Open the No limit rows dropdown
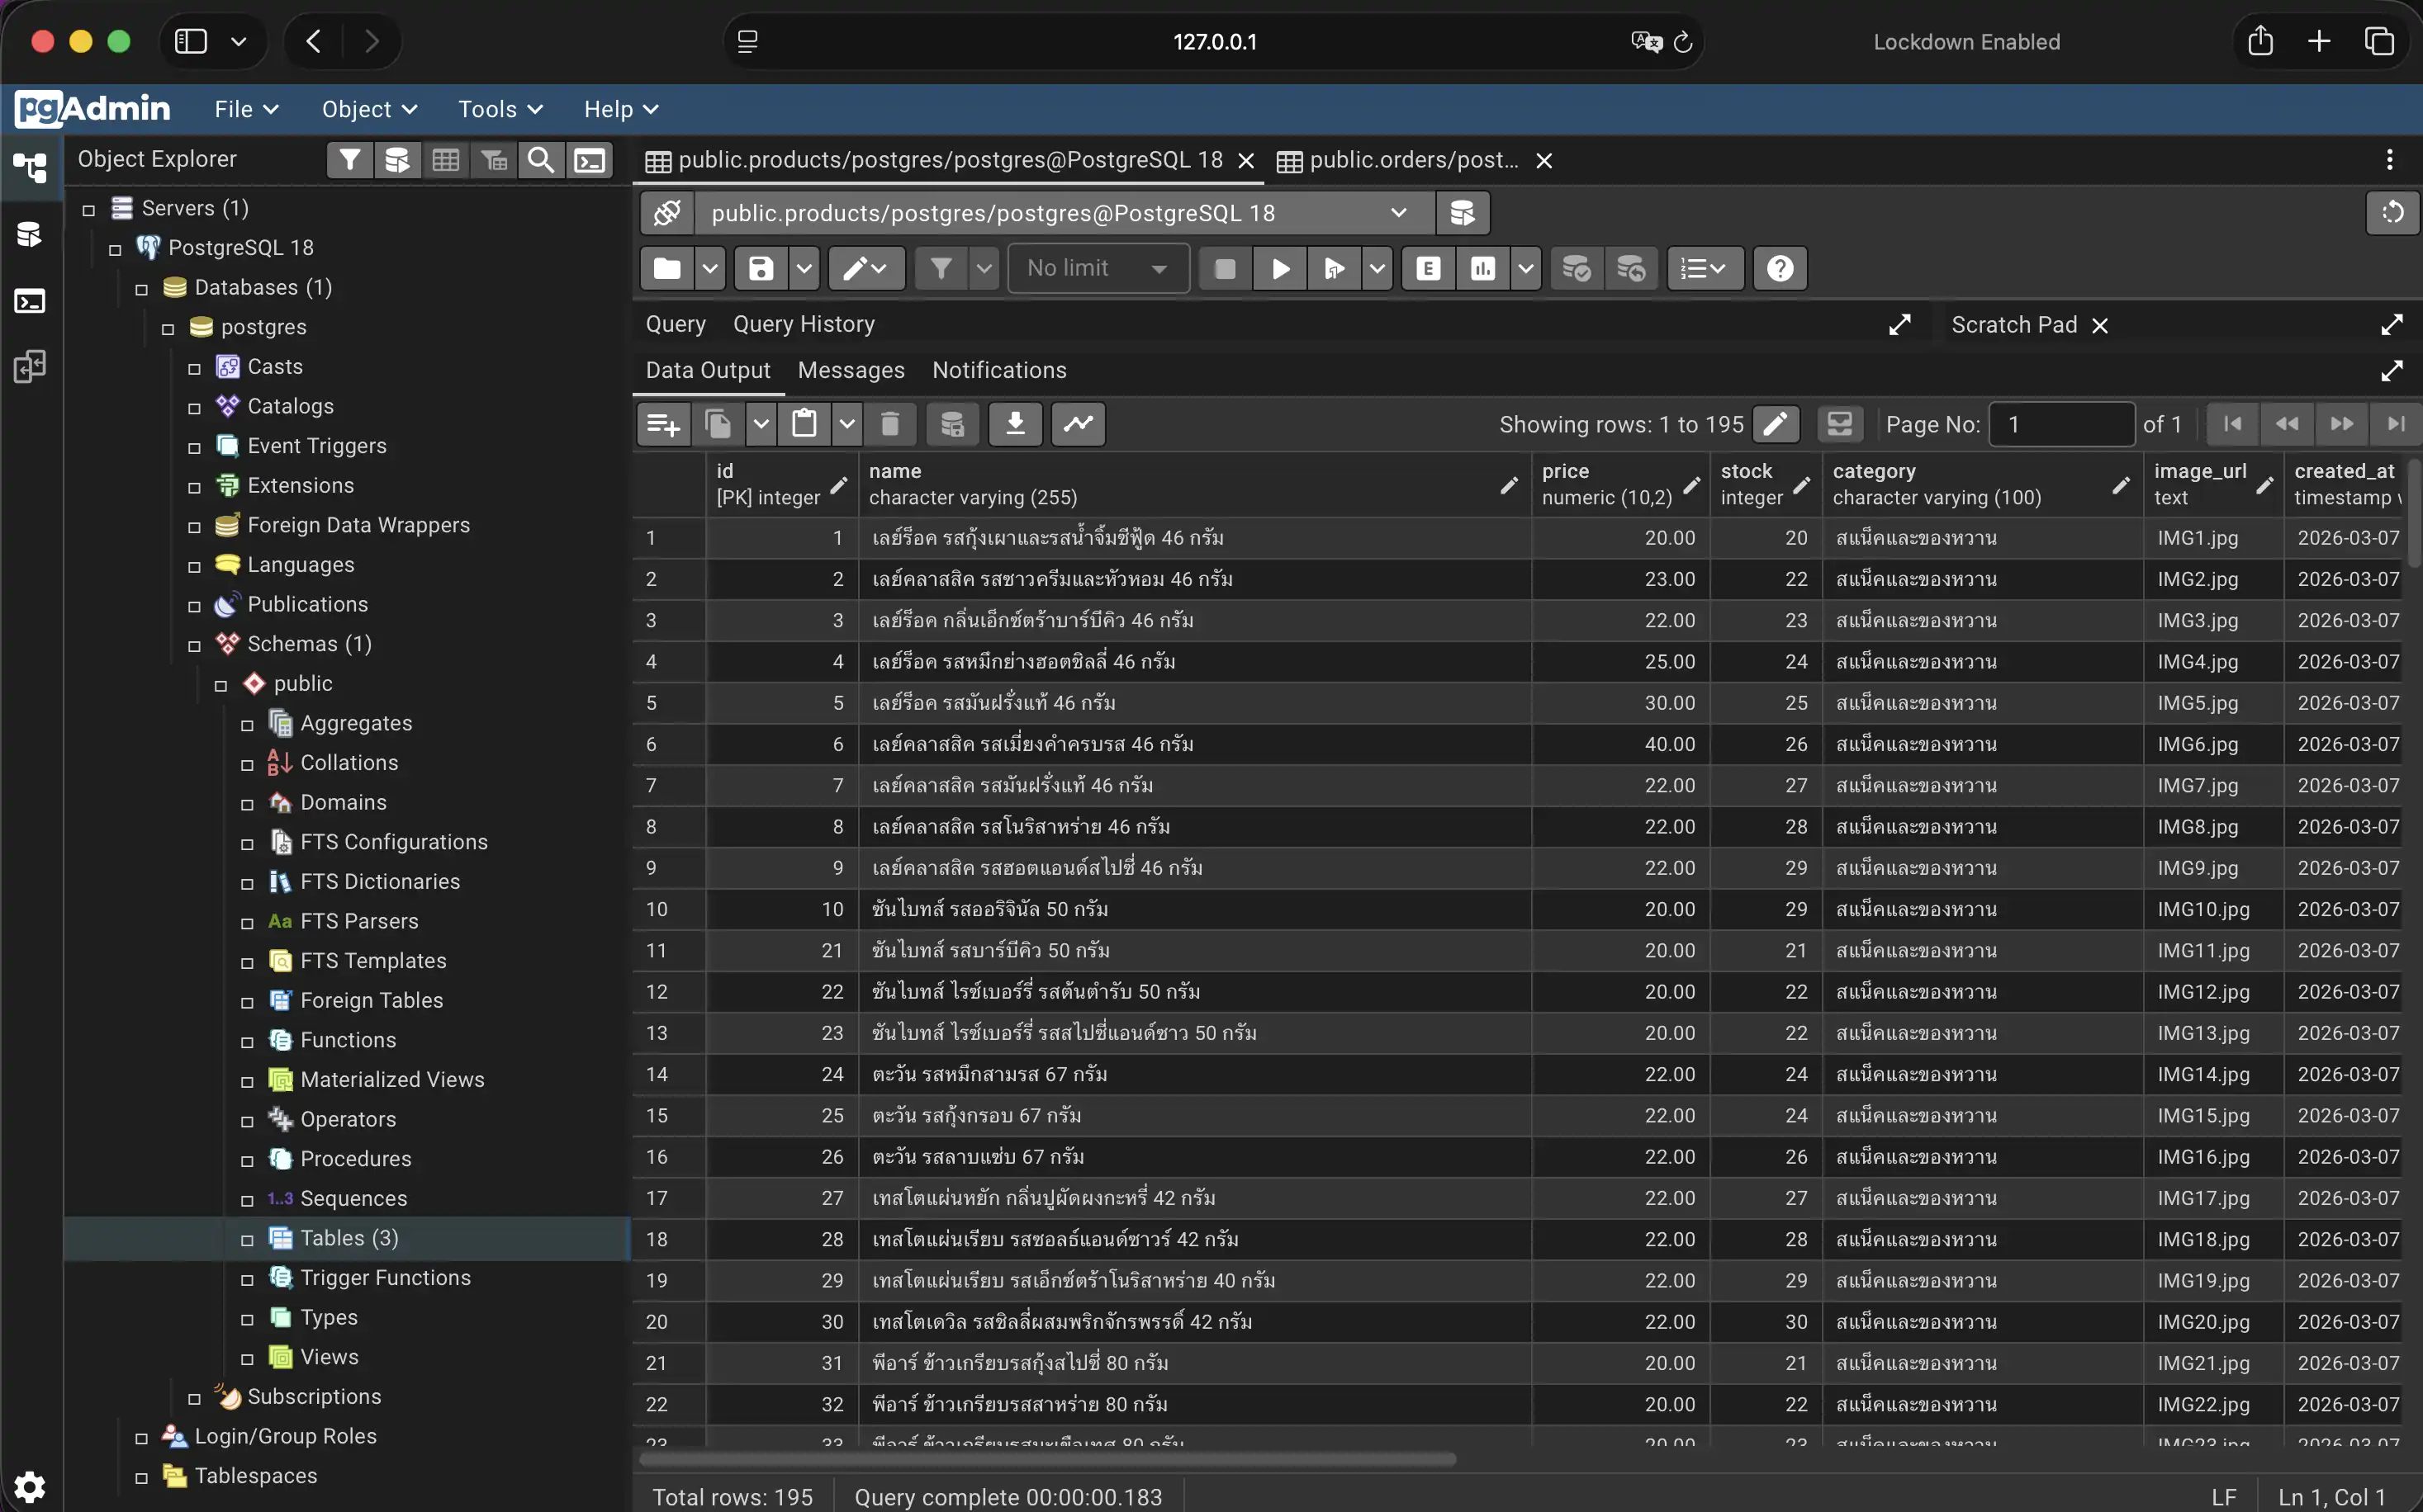This screenshot has width=2423, height=1512. point(1097,268)
